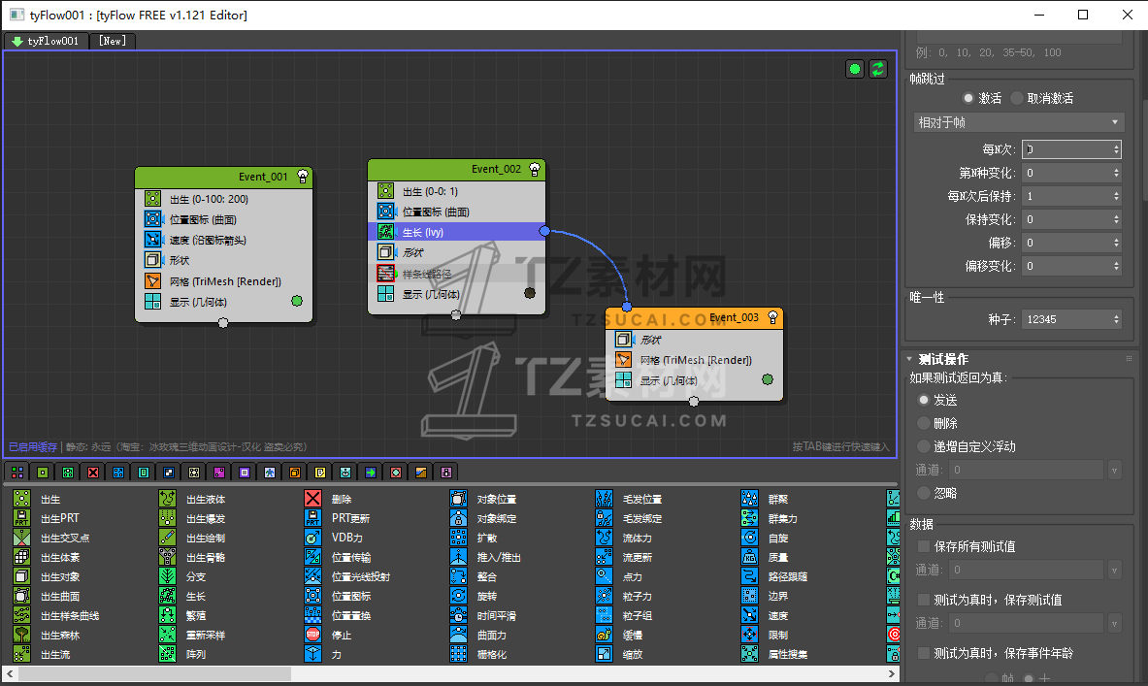The height and width of the screenshot is (686, 1148).
Task: Click the 种子 spinner arrows
Action: click(x=1117, y=319)
